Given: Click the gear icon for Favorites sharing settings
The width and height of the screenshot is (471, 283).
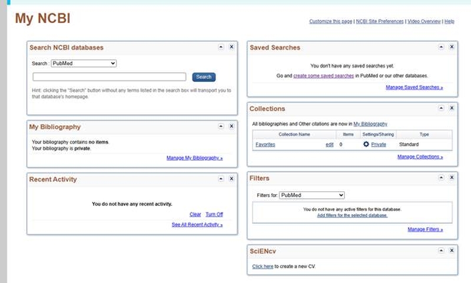Looking at the screenshot, I should pos(366,144).
